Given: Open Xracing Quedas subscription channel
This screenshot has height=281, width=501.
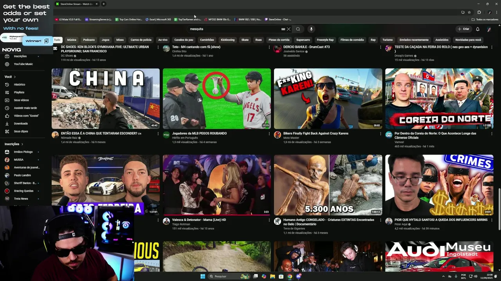Looking at the screenshot, I should coord(23,191).
